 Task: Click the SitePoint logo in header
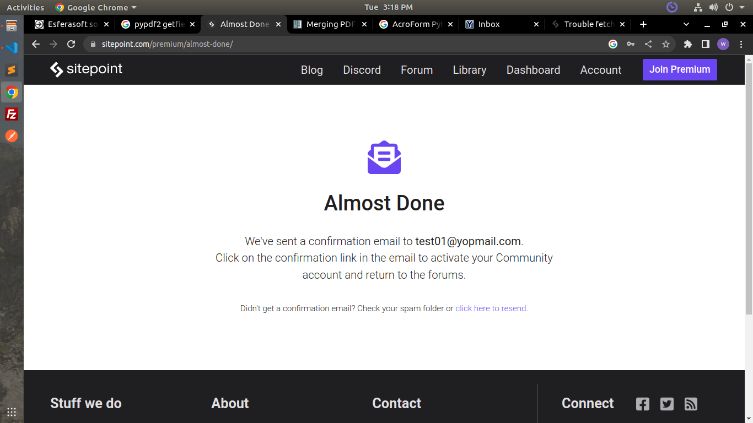pos(87,69)
